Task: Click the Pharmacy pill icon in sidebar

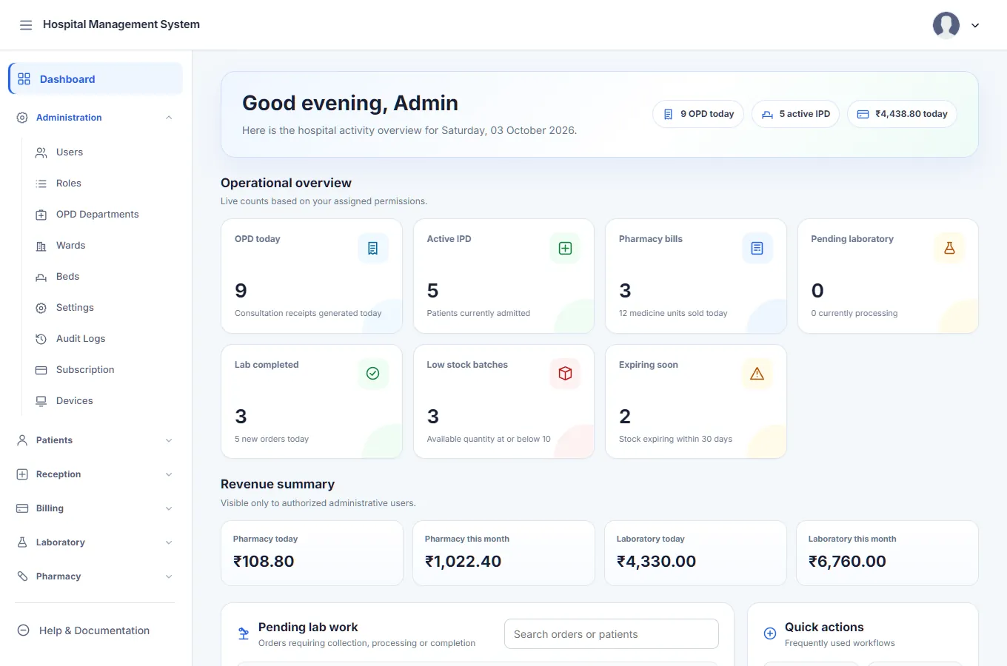Action: coord(22,576)
